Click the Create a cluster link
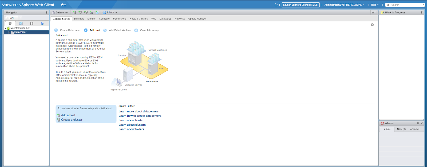427x167 pixels. point(72,120)
